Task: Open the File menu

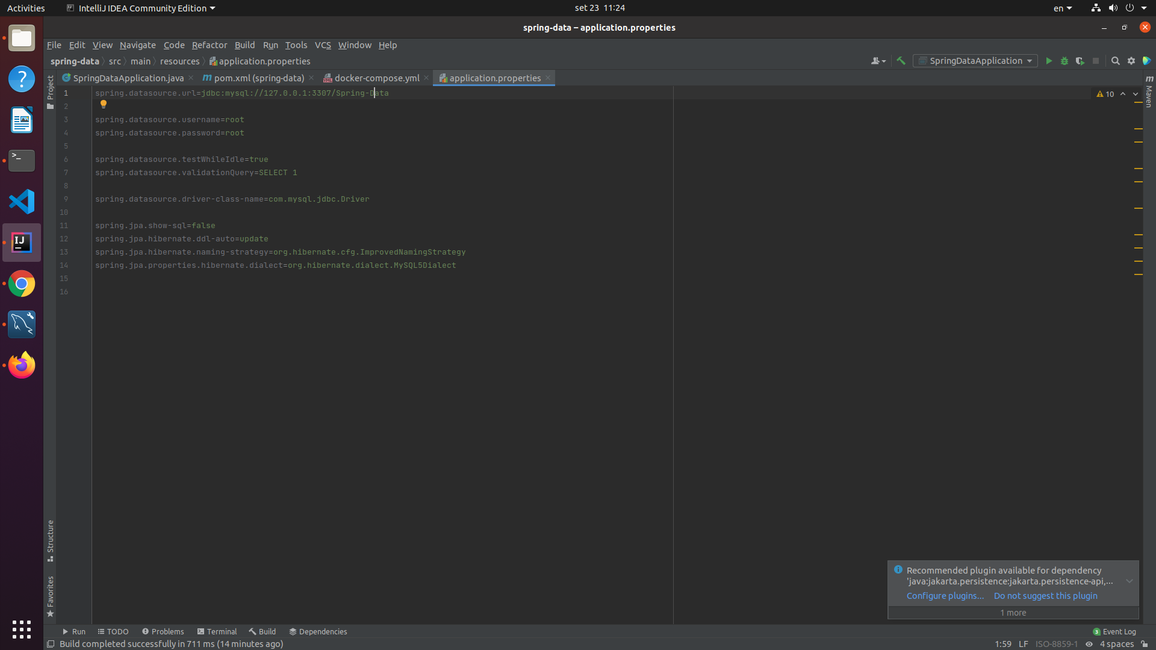Action: coord(54,45)
